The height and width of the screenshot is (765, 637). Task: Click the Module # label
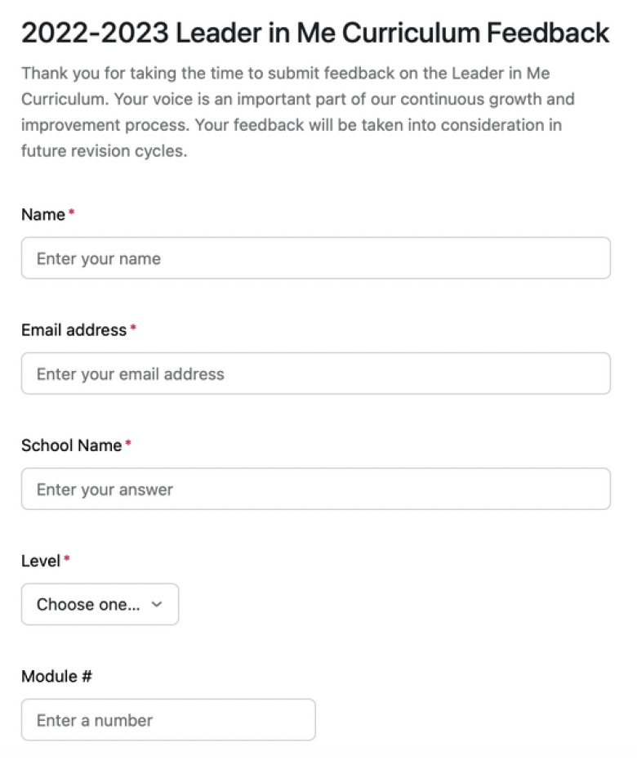[x=56, y=676]
